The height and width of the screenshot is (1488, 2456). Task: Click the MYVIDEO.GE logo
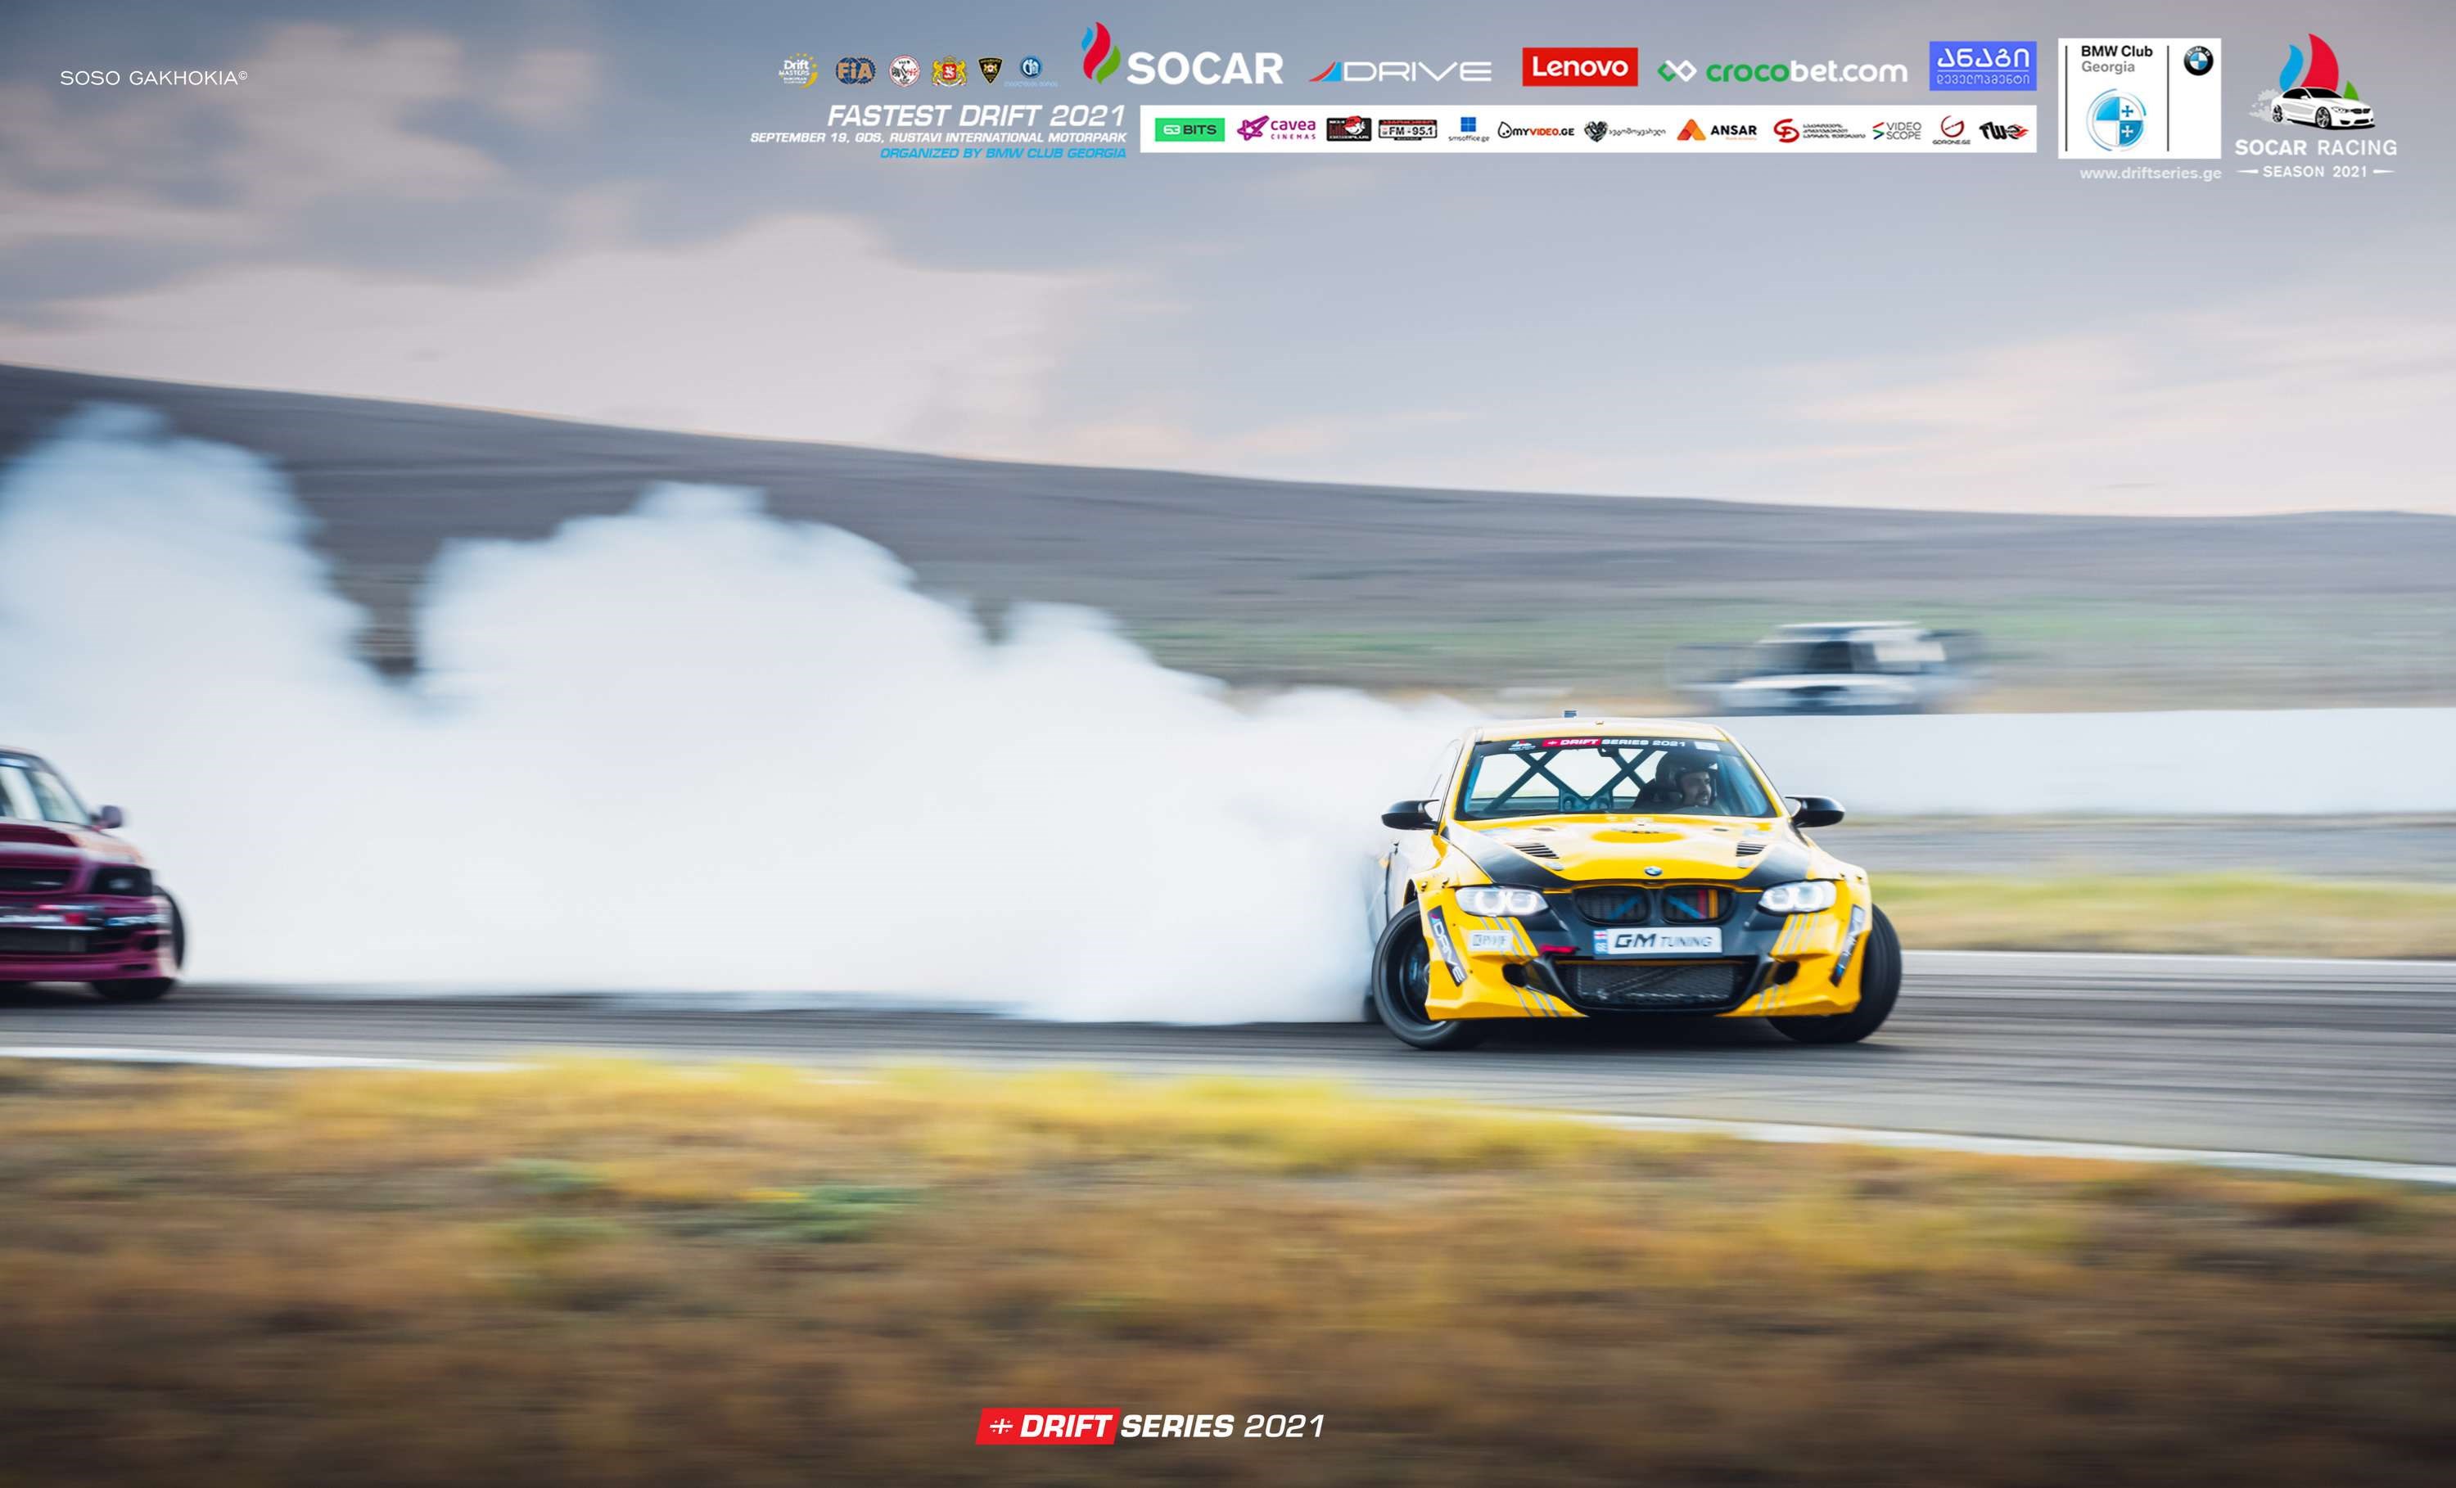(x=1535, y=131)
